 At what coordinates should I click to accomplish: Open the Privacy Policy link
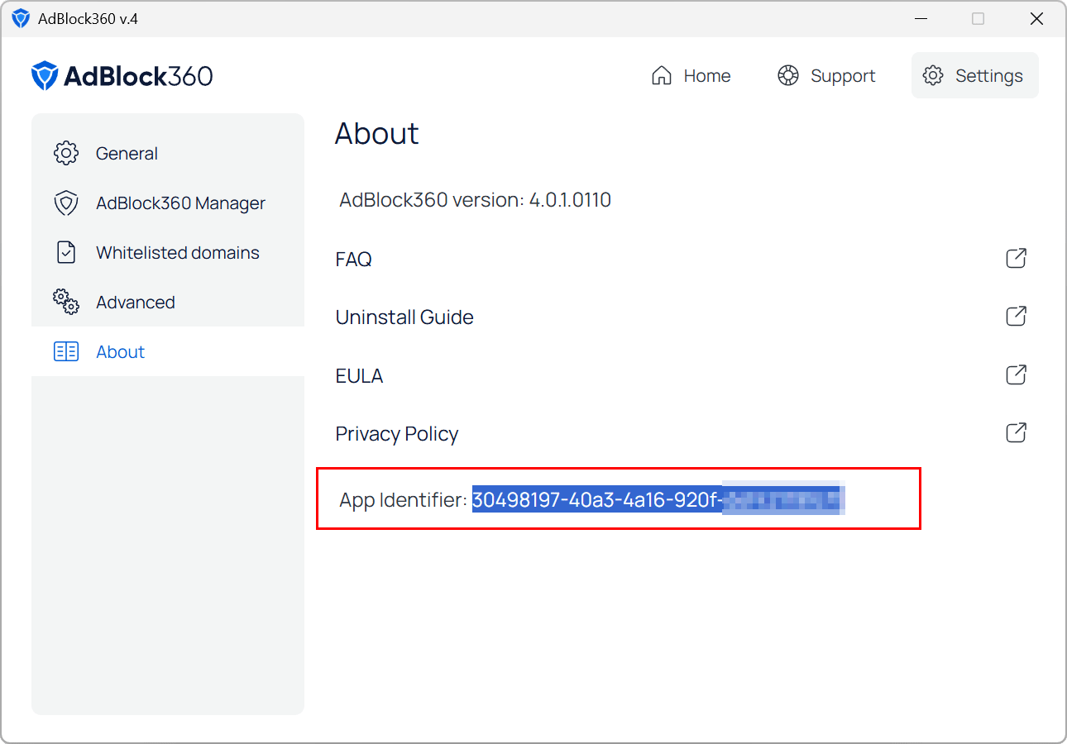pos(396,434)
